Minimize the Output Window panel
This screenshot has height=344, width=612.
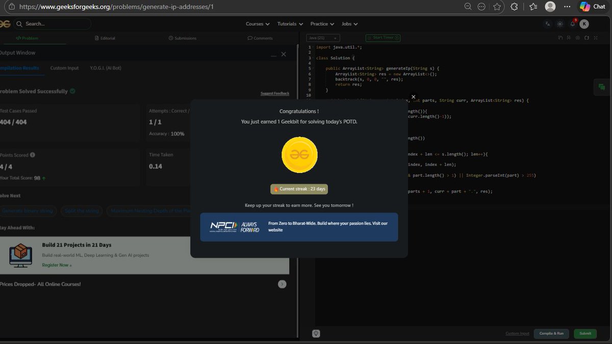pyautogui.click(x=274, y=55)
